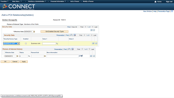Click history Effective Date input field
Screen dimensions: 174x98
(x=11, y=56)
